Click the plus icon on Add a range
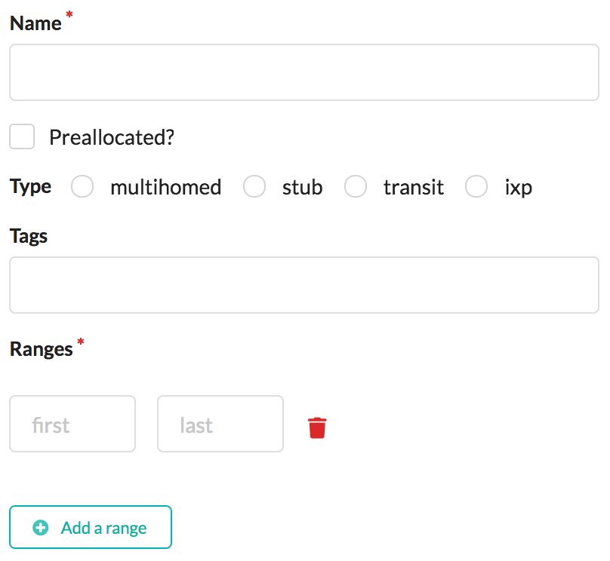 pyautogui.click(x=42, y=527)
